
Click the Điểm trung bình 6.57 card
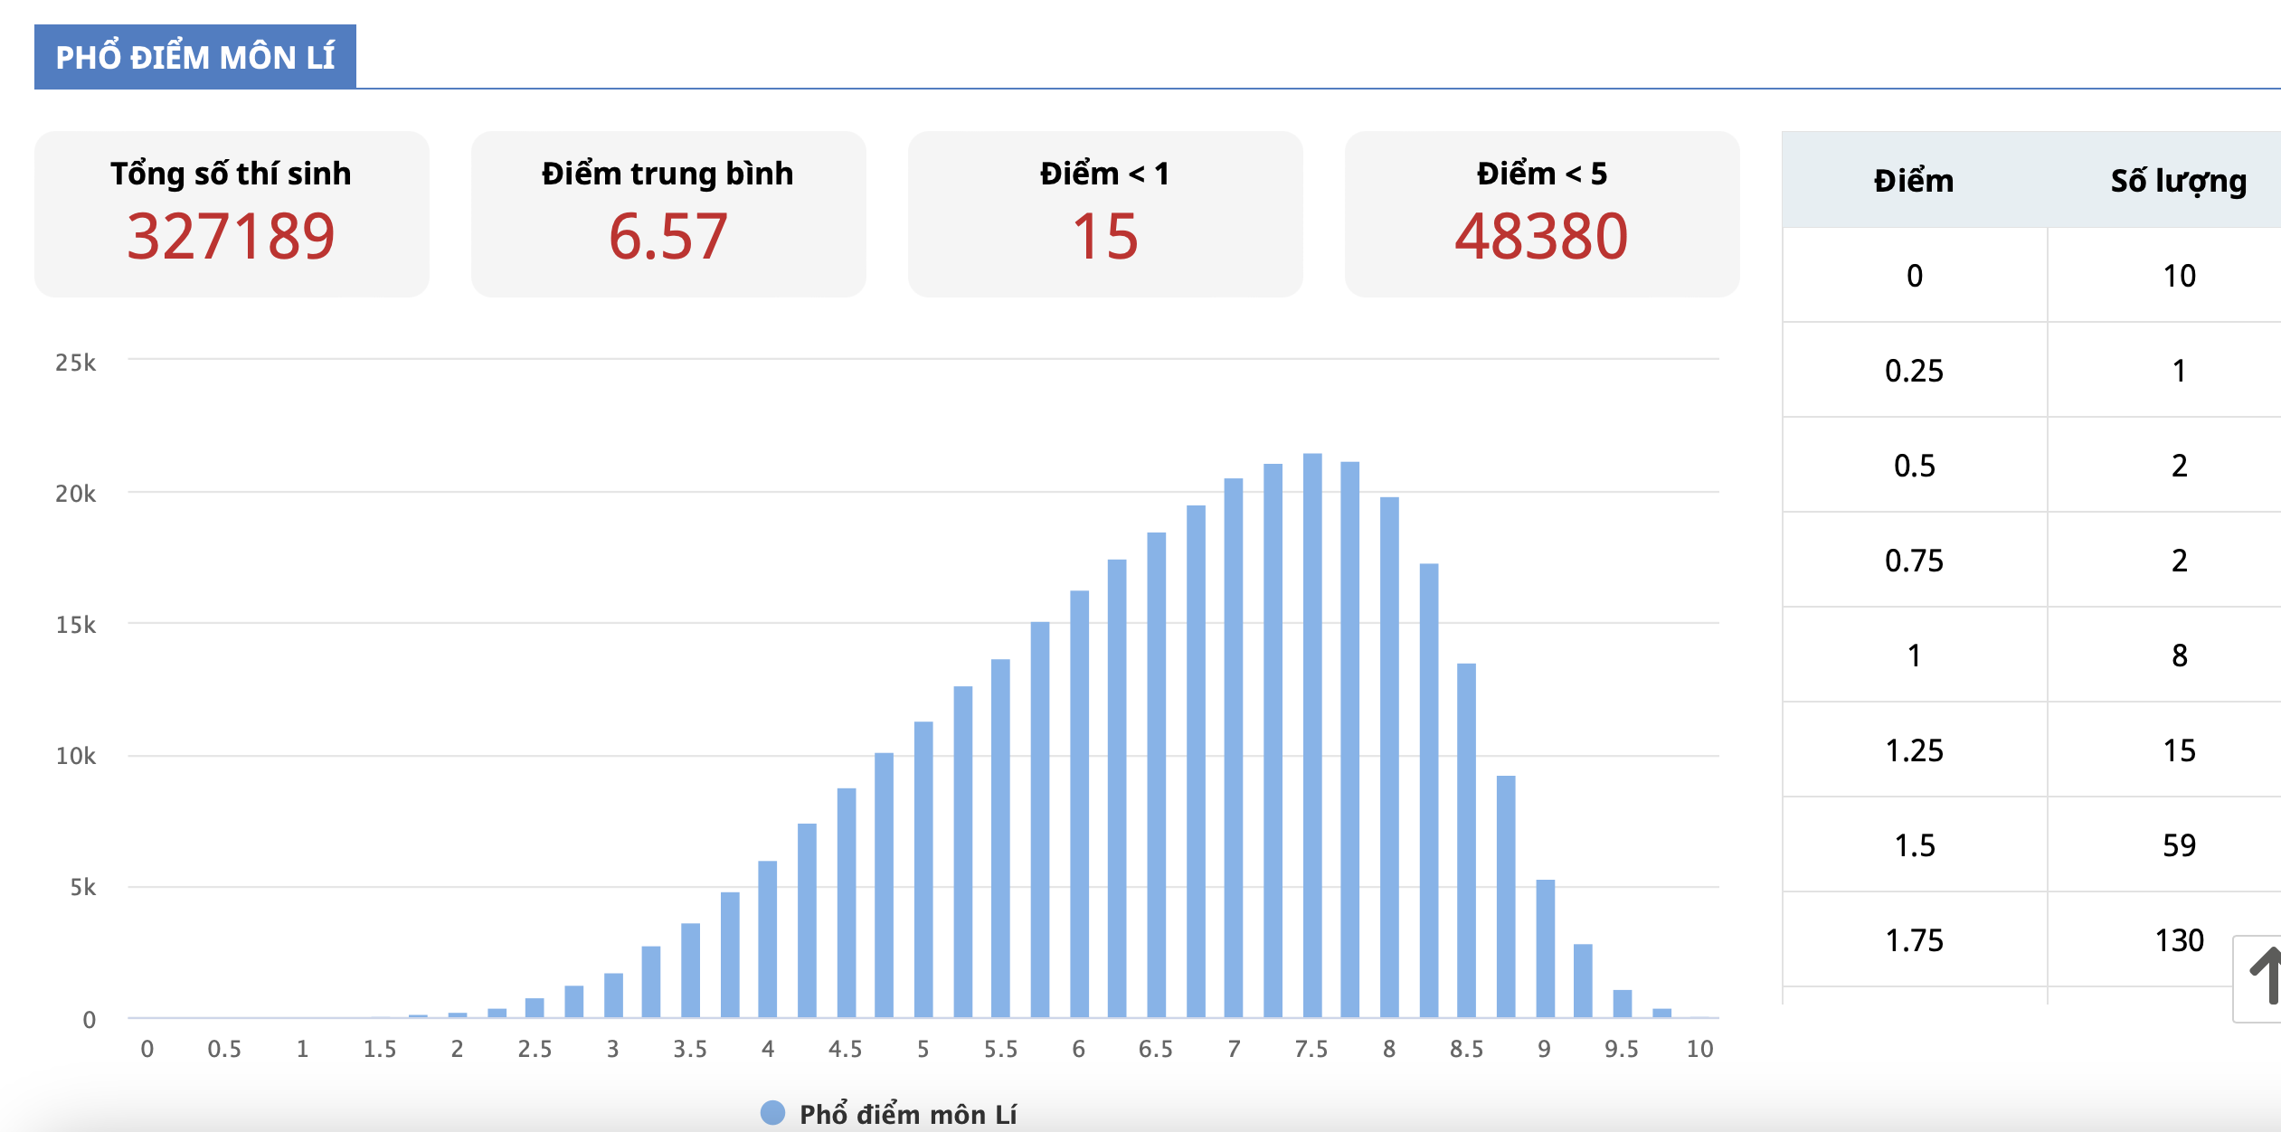[x=667, y=214]
